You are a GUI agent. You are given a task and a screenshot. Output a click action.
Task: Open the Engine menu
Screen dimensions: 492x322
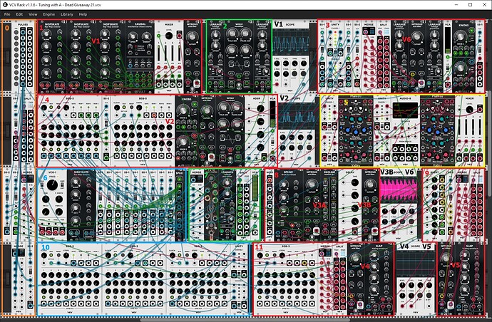pos(48,14)
